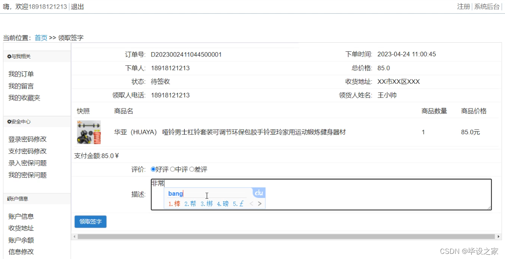The height and width of the screenshot is (259, 505).
Task: Click the 领取签字 blue button
Action: coord(90,222)
